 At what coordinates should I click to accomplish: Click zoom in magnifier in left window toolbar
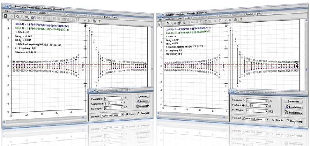pyautogui.click(x=18, y=17)
